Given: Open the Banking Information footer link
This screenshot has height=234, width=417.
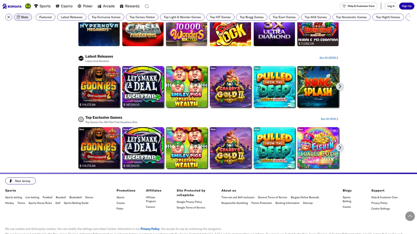Looking at the screenshot, I should 288,203.
